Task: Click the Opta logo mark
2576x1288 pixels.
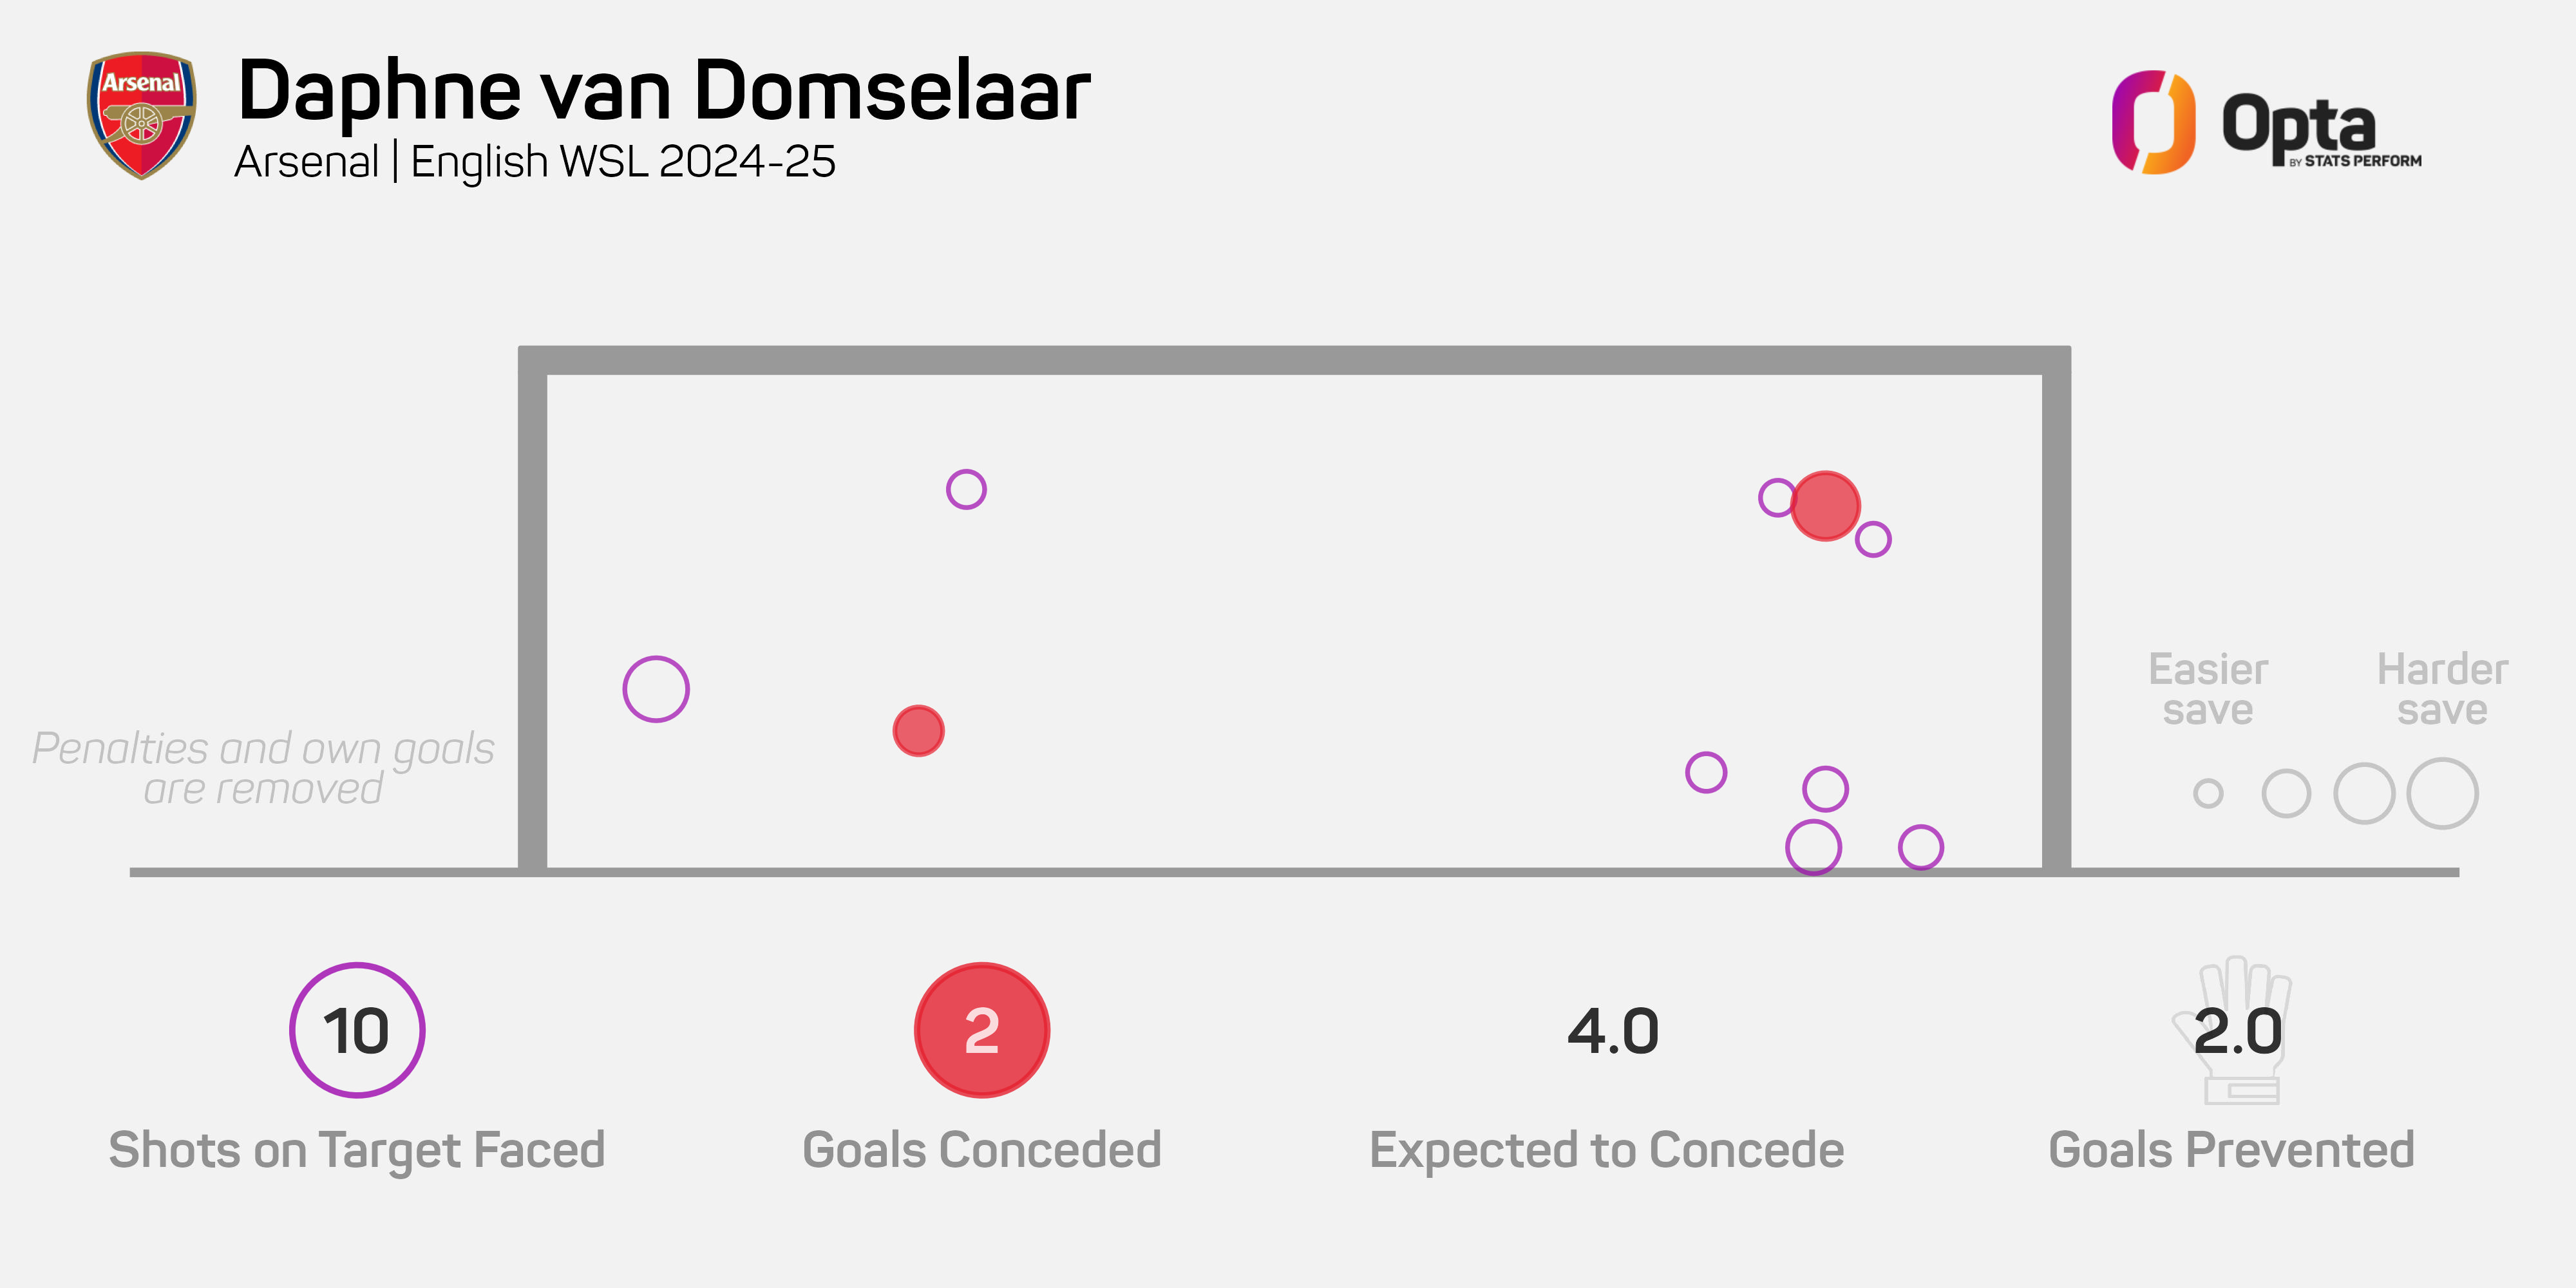Action: 2153,122
